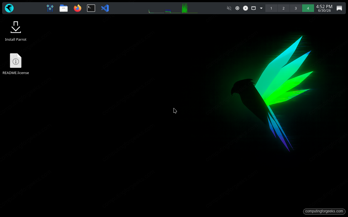Open the terminal emulator from the panel

click(x=91, y=8)
